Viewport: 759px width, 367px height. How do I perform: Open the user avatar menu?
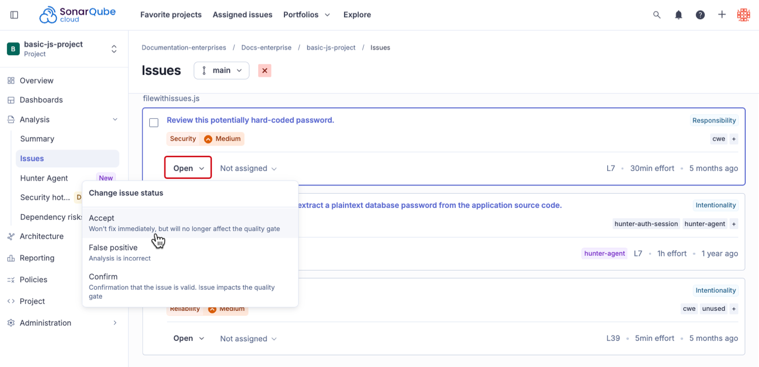(743, 15)
